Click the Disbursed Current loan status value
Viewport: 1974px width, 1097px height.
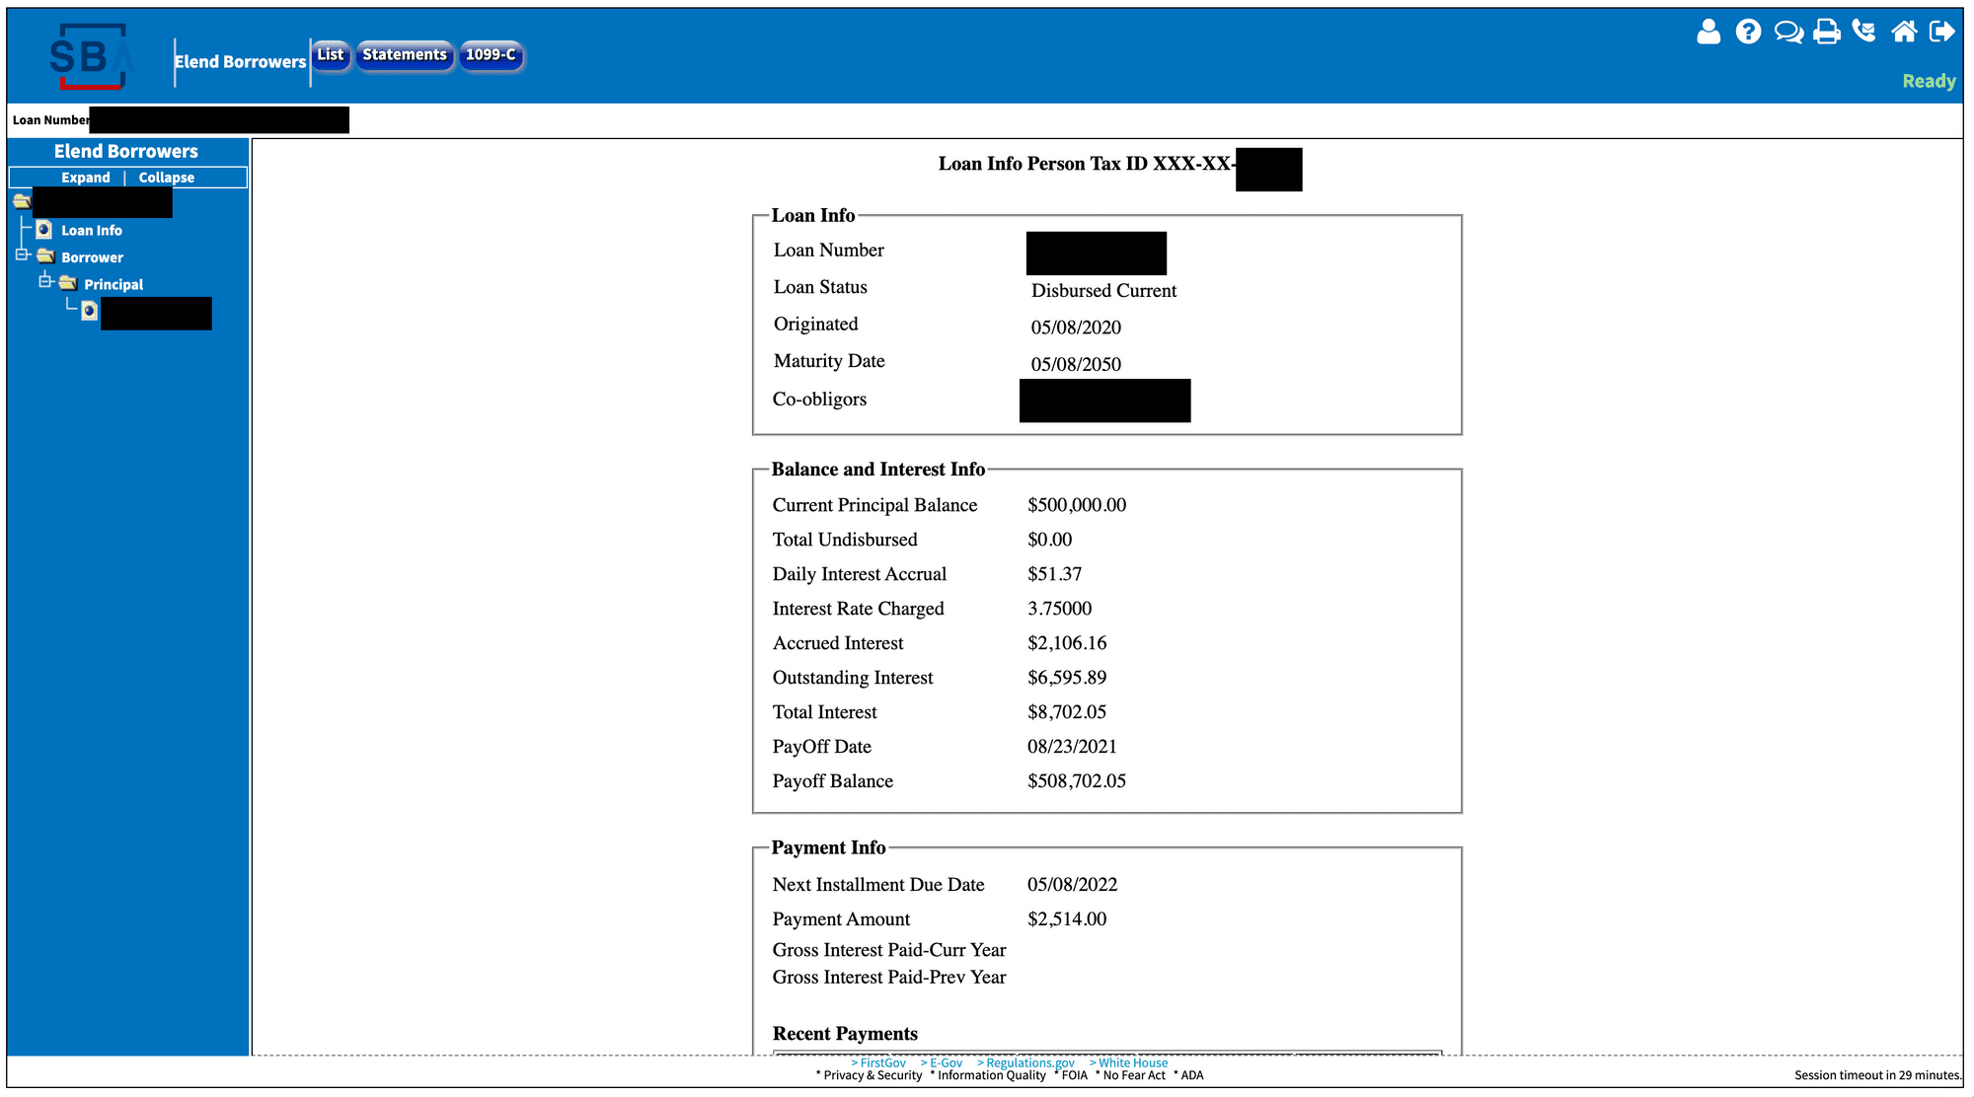1103,290
